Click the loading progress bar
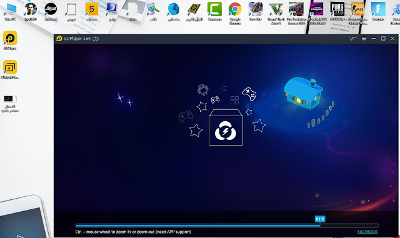Image resolution: width=400 pixels, height=238 pixels. [x=227, y=226]
